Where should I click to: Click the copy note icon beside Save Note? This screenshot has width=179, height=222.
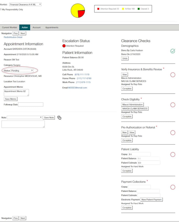click(59, 118)
